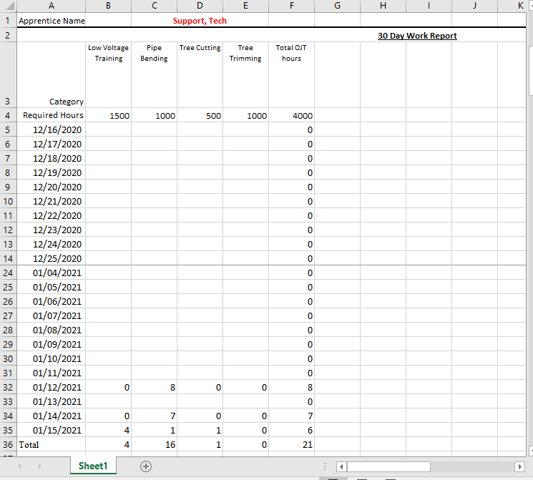
Task: Select Tree Cutting total 1 in Total row
Action: pyautogui.click(x=200, y=445)
